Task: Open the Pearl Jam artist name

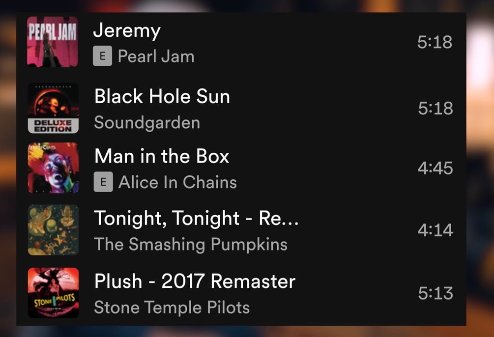Action: point(156,56)
